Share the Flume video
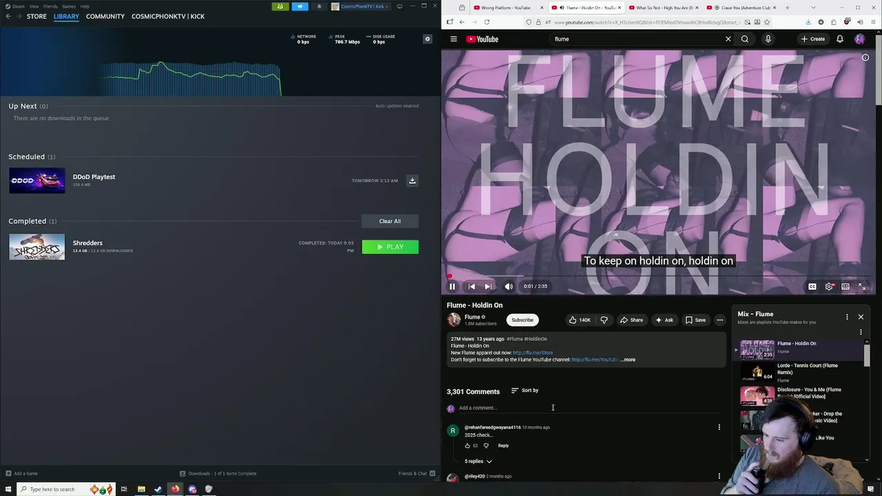882x496 pixels. pos(631,320)
